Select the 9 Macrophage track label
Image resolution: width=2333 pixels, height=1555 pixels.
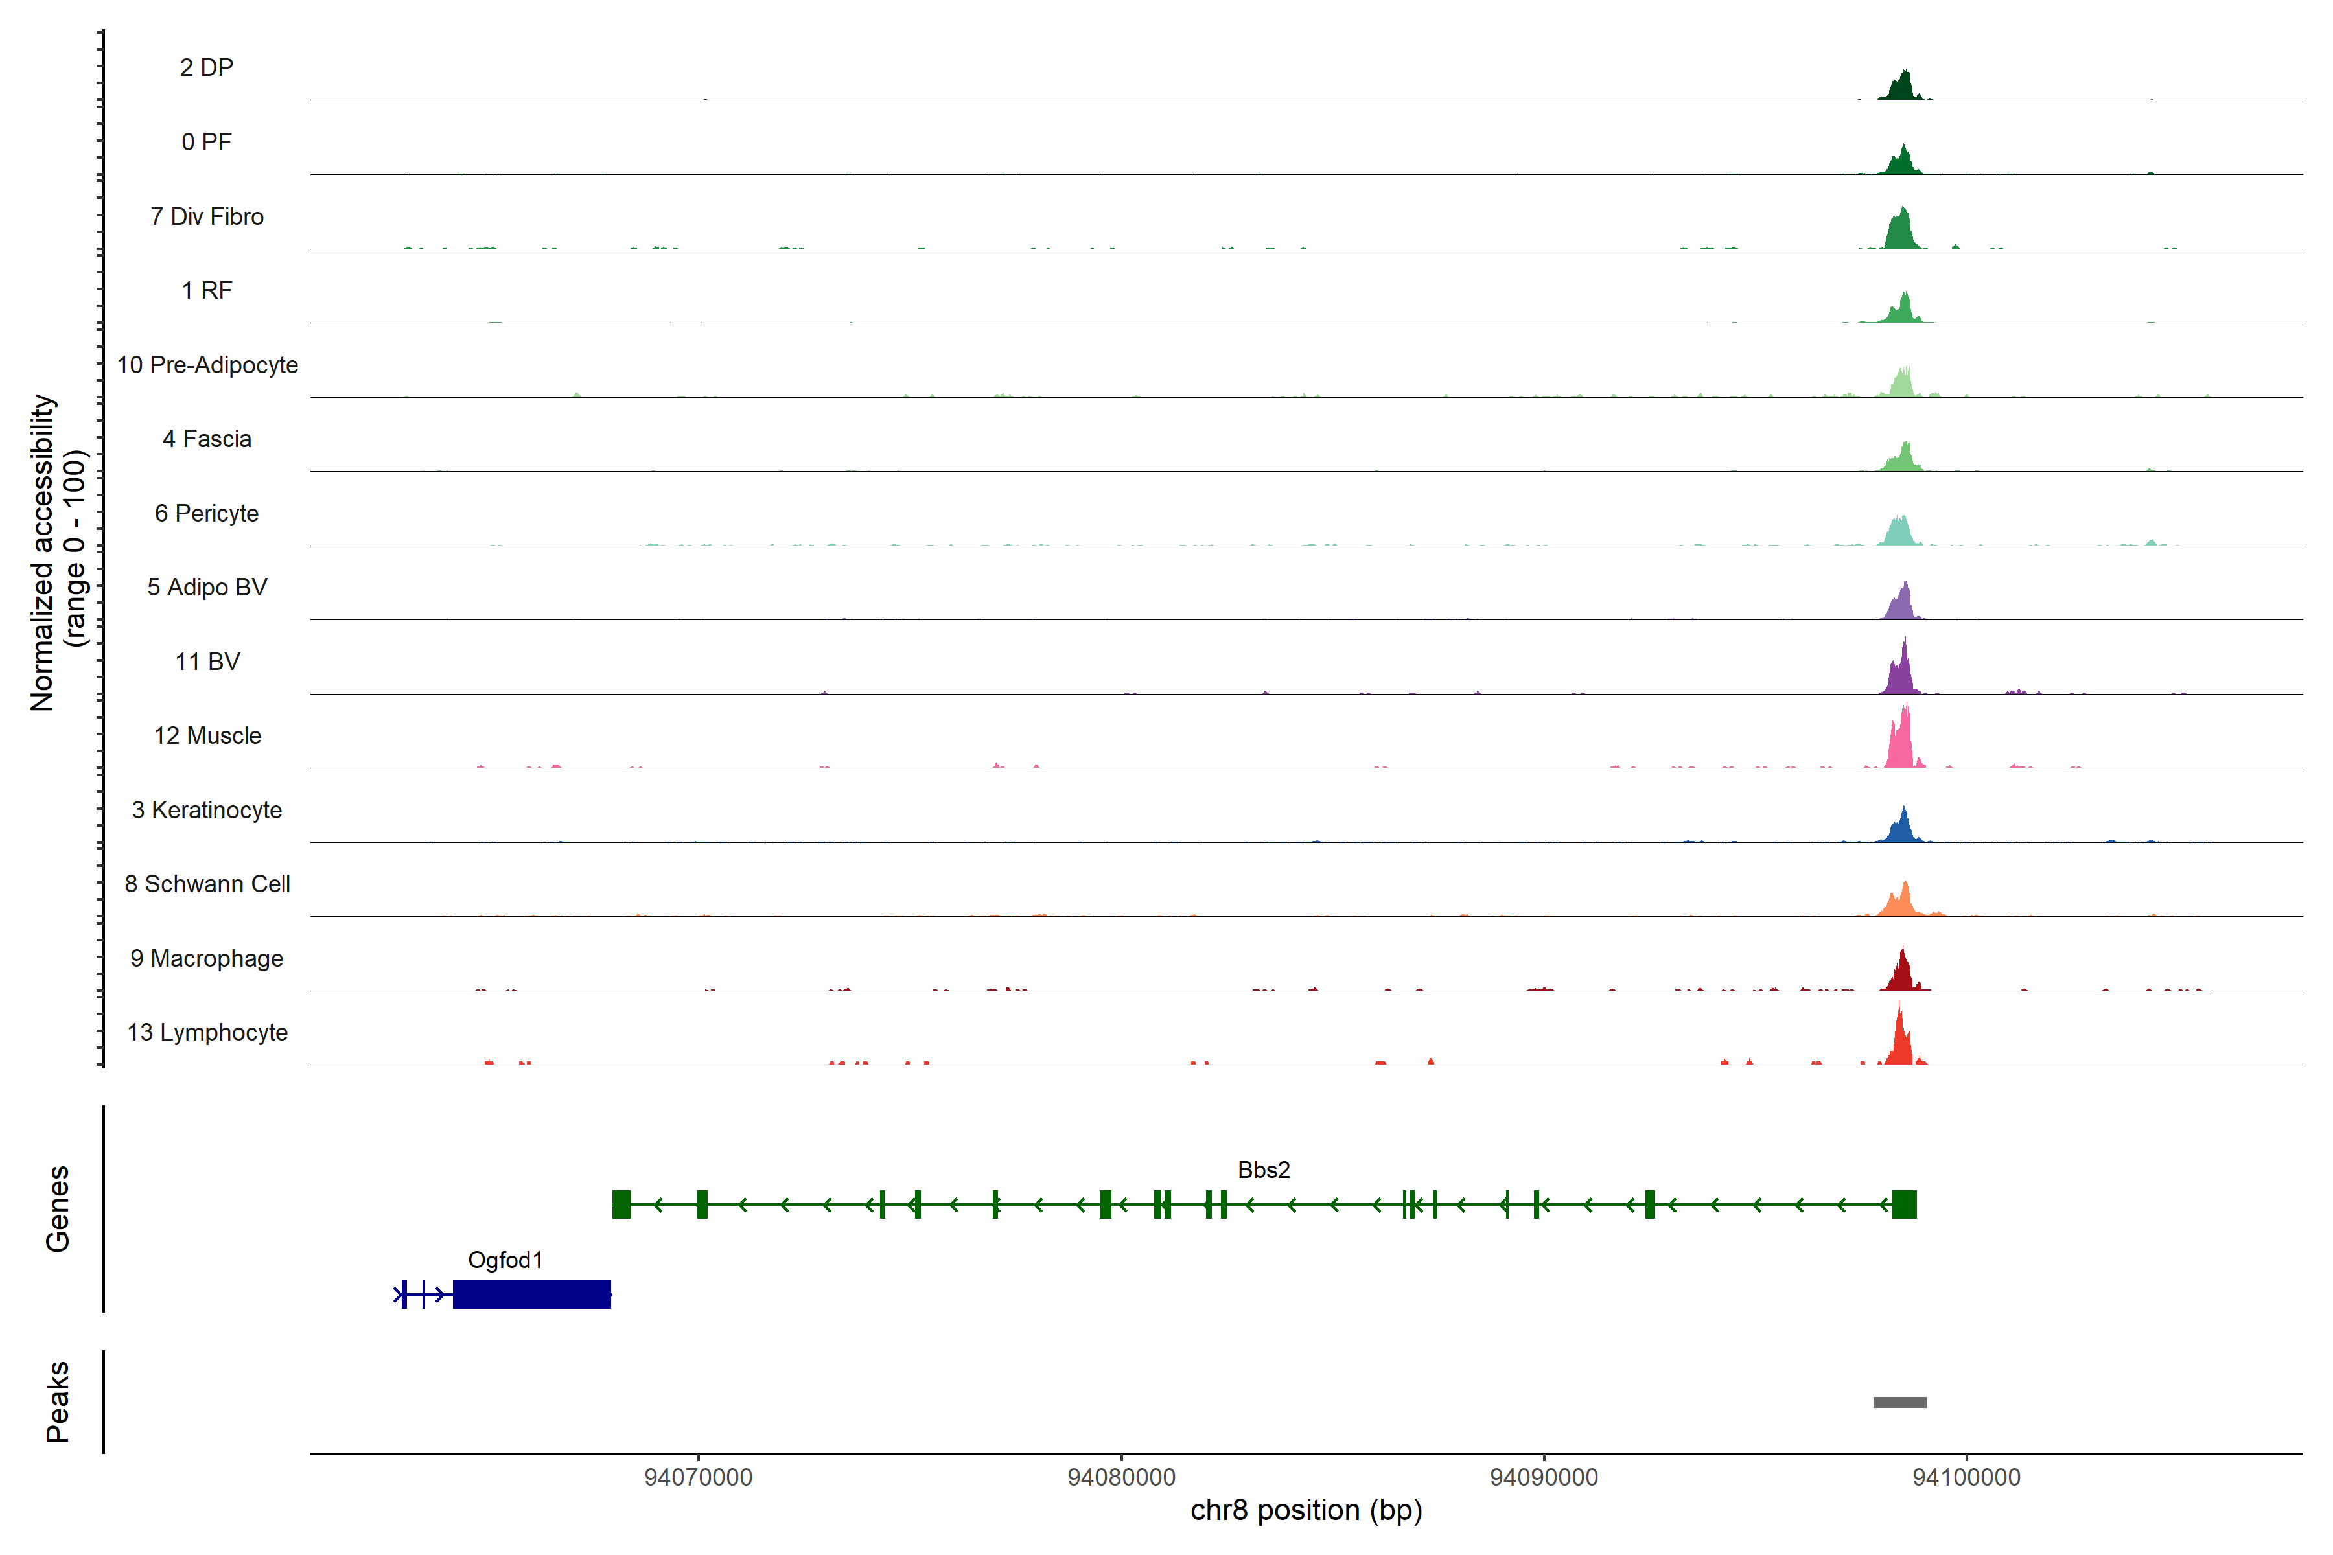pos(206,959)
